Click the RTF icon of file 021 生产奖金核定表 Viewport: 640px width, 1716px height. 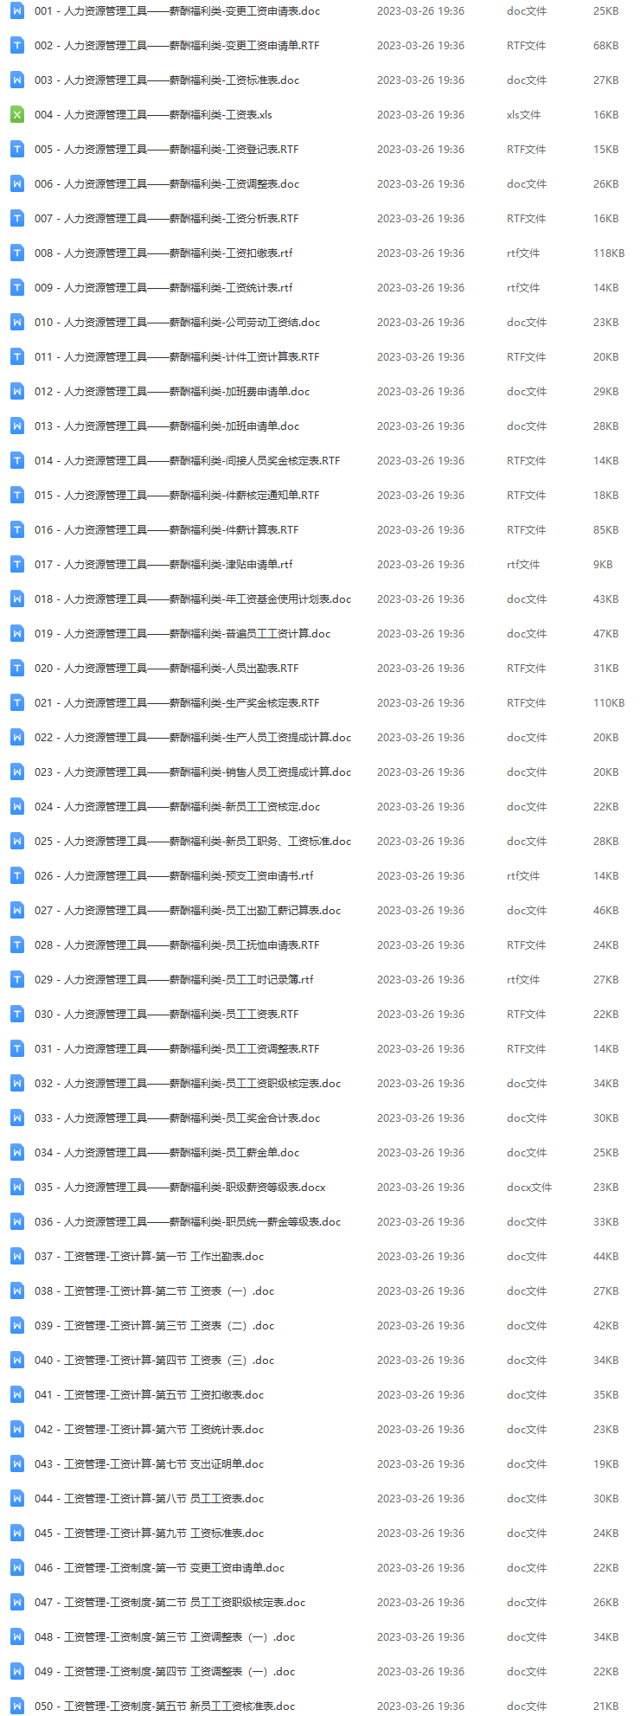[16, 702]
